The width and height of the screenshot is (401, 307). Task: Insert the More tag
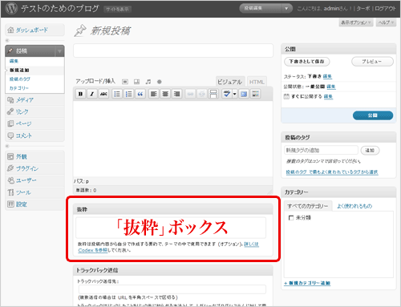(x=213, y=94)
